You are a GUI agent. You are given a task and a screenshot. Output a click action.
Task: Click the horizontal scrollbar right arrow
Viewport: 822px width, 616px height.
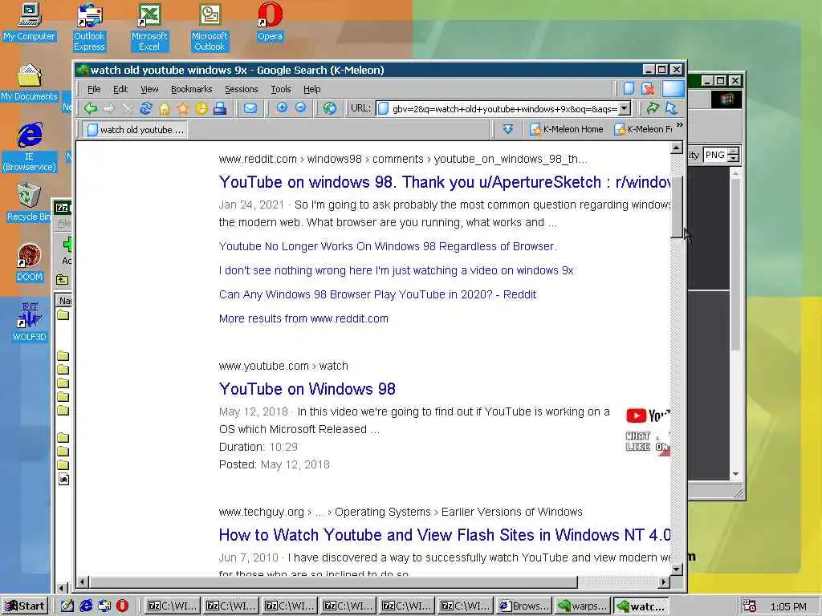click(664, 582)
